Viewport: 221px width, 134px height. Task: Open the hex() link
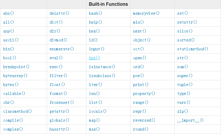[x=94, y=31]
